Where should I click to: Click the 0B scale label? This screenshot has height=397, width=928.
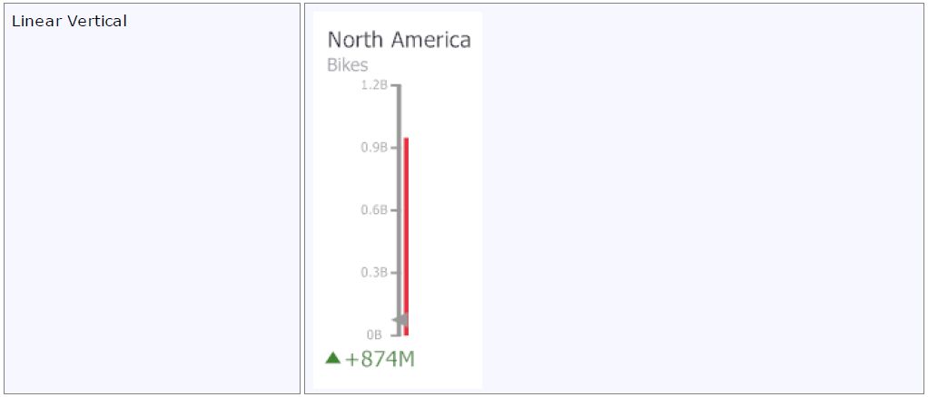(x=374, y=334)
